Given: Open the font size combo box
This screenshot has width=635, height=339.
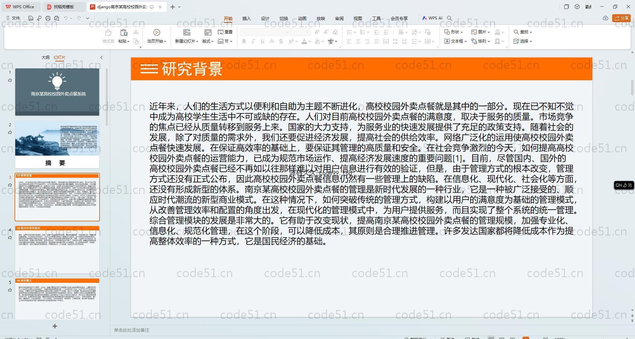Looking at the screenshot, I should coord(301,32).
